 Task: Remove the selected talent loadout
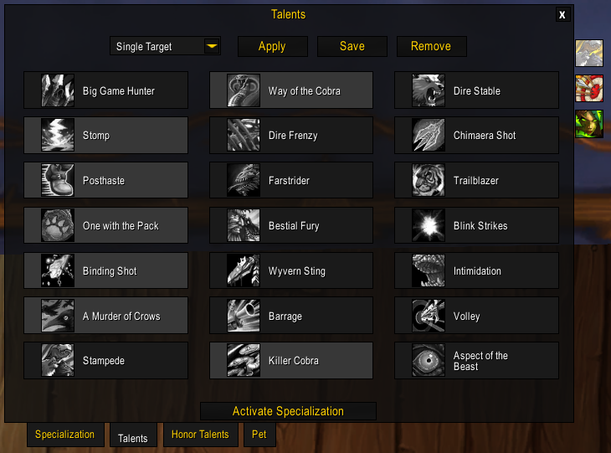coord(431,47)
